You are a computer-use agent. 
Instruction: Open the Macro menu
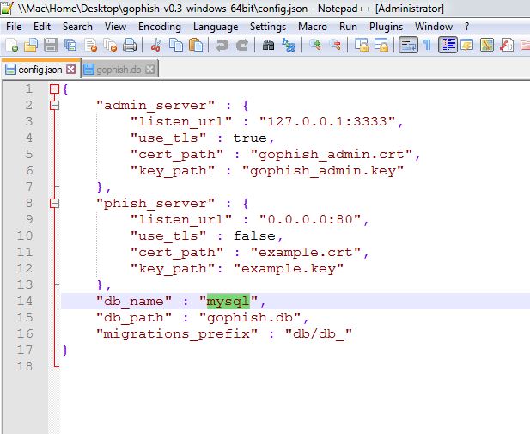tap(313, 27)
